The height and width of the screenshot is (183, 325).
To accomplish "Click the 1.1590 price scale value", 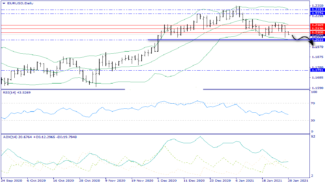I will pos(316,88).
